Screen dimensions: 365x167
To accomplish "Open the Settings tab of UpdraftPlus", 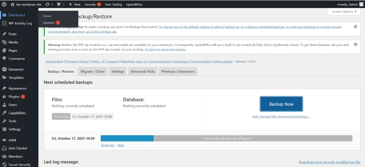I will (x=118, y=71).
